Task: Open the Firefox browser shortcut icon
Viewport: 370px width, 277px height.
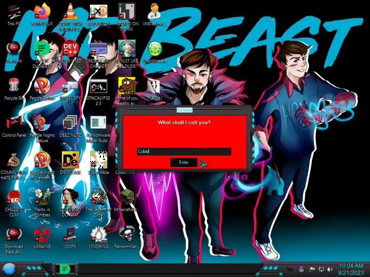Action: (42, 11)
